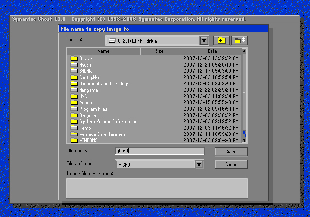Image resolution: width=310 pixels, height=217 pixels.
Task: Click the C: 2.1: [] FAT drive text
Action: 137,41
